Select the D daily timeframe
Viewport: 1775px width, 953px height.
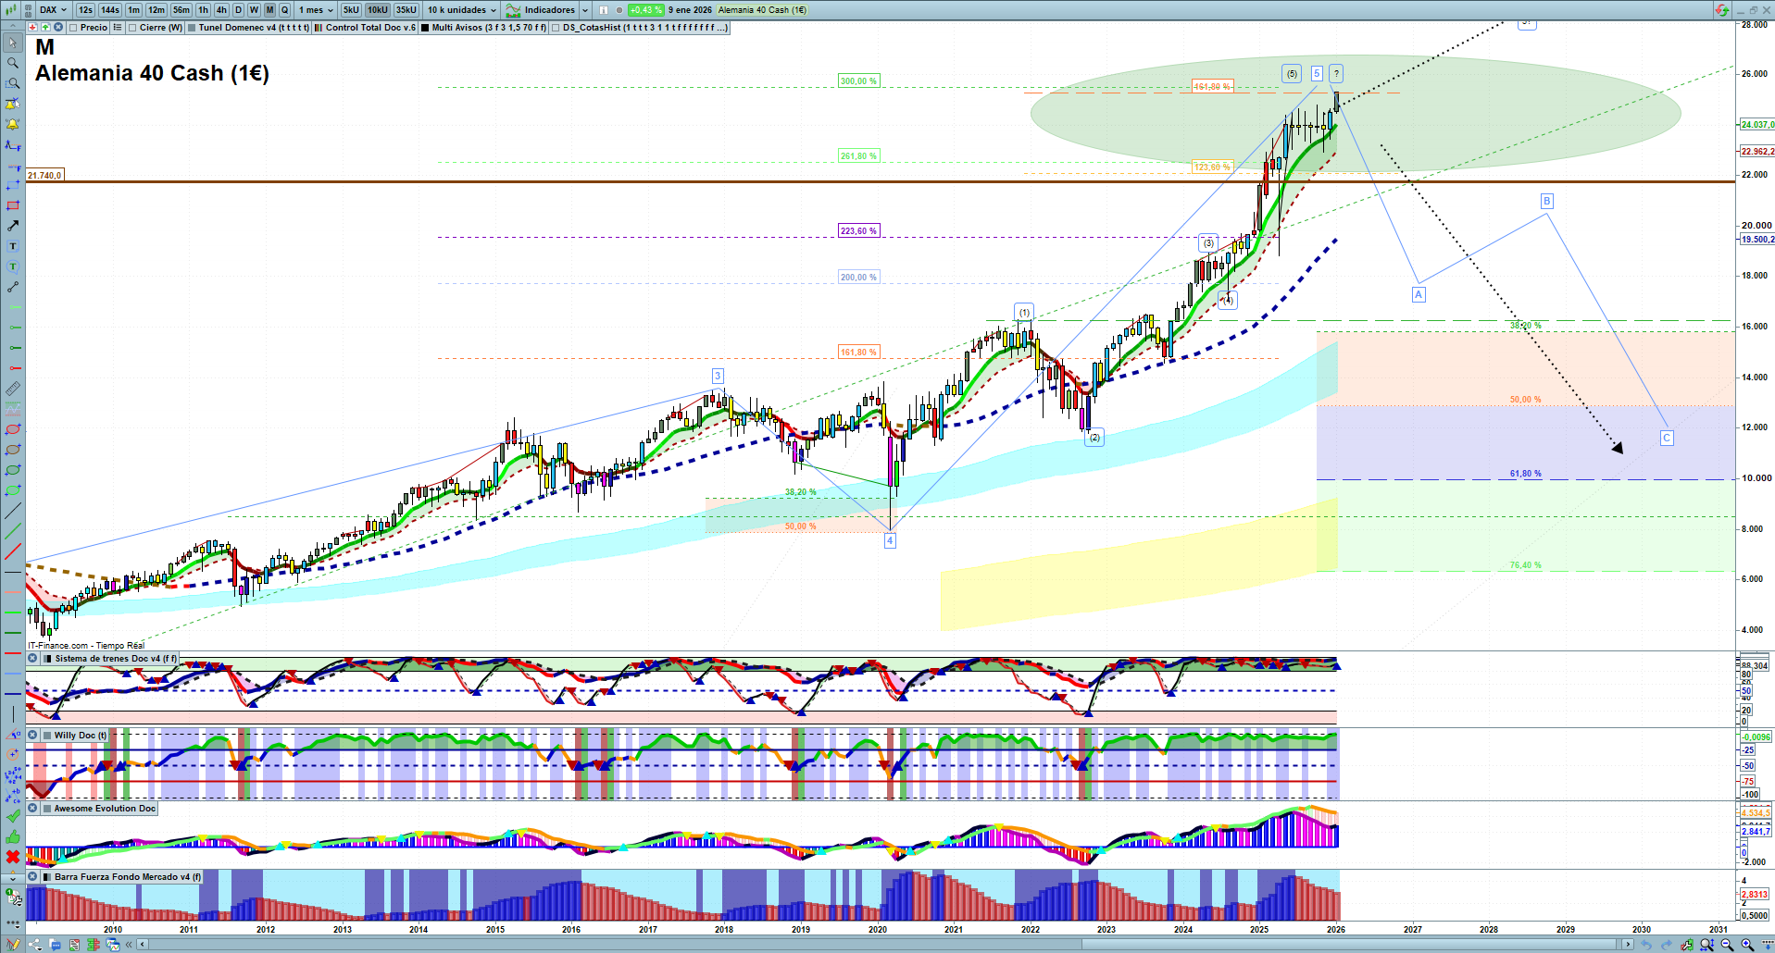[x=238, y=10]
